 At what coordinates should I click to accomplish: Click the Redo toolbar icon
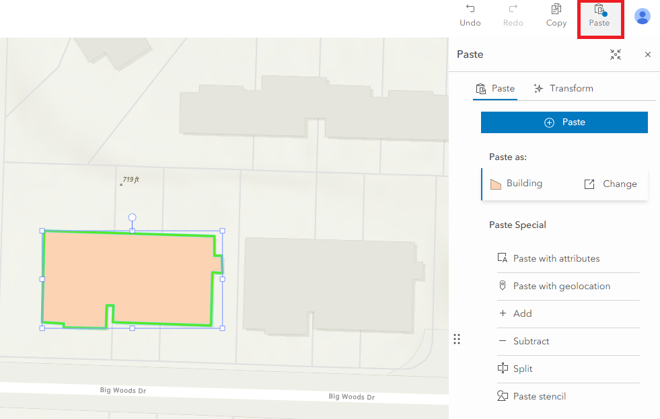click(x=513, y=15)
